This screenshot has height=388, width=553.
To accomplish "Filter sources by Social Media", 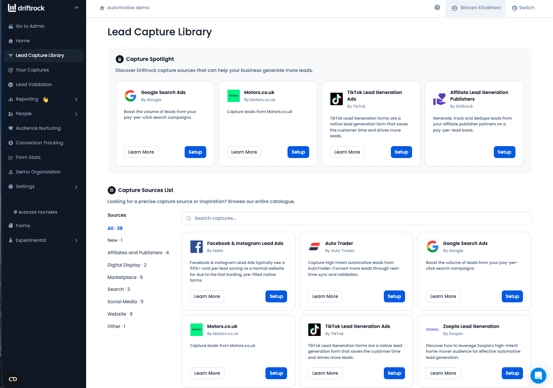I will coord(125,302).
